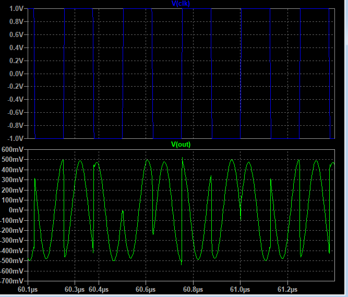Click the 60.3µs time axis label
Screen dimensions: 348x297
pos(75,289)
